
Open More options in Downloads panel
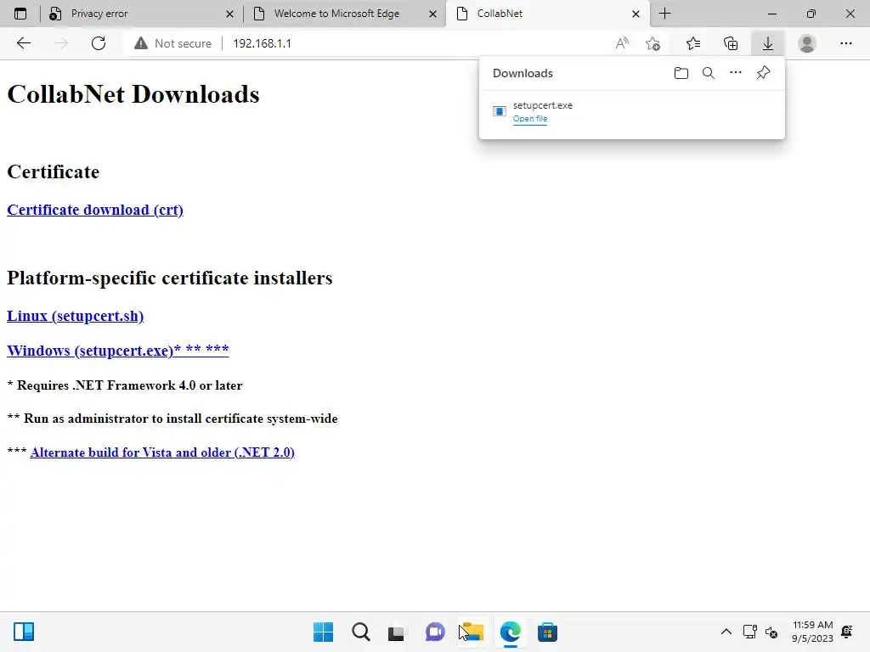point(735,73)
